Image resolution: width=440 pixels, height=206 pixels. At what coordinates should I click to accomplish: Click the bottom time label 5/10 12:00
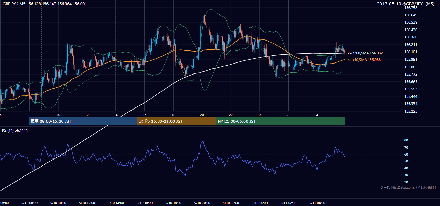click(x=86, y=203)
